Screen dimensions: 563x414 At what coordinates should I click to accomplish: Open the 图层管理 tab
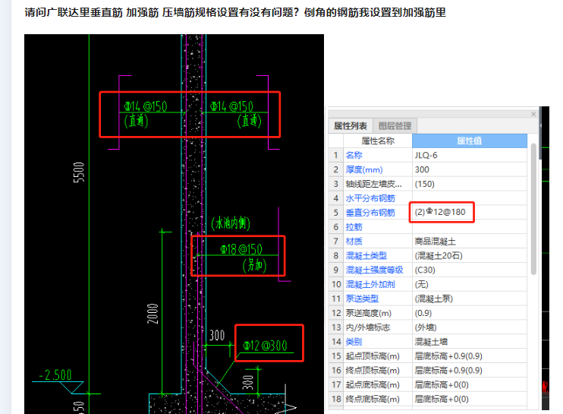tap(395, 126)
